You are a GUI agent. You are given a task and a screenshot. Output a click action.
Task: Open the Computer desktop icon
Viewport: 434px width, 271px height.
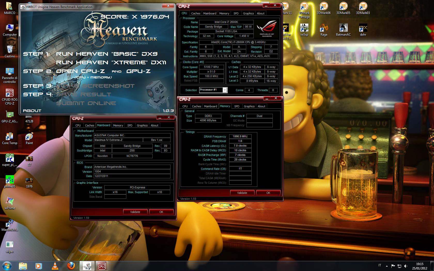(x=10, y=30)
